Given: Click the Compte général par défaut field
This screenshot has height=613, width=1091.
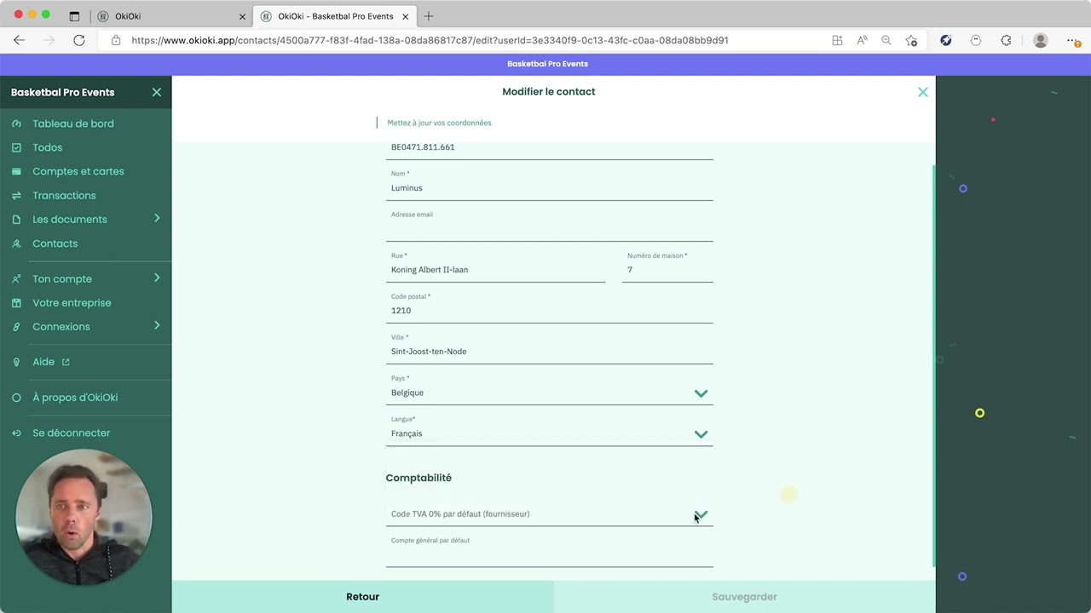Looking at the screenshot, I should [x=549, y=552].
